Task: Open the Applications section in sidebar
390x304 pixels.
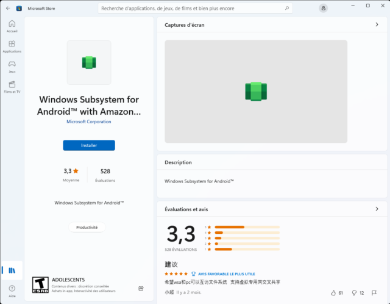Action: point(12,46)
